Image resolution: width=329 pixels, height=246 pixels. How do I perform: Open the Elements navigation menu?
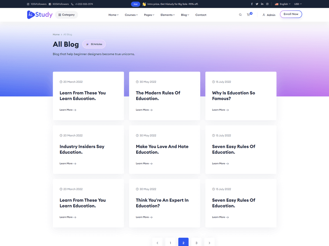point(167,15)
